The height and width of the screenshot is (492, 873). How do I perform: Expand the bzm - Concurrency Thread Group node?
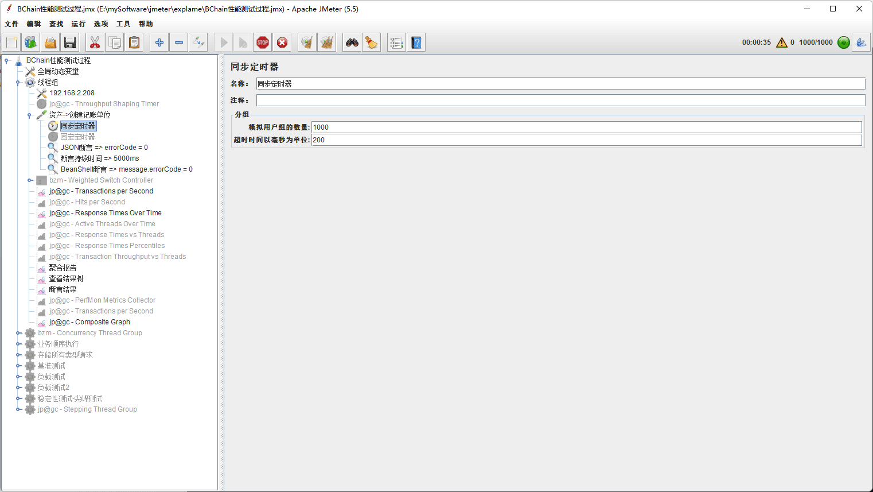pos(18,333)
